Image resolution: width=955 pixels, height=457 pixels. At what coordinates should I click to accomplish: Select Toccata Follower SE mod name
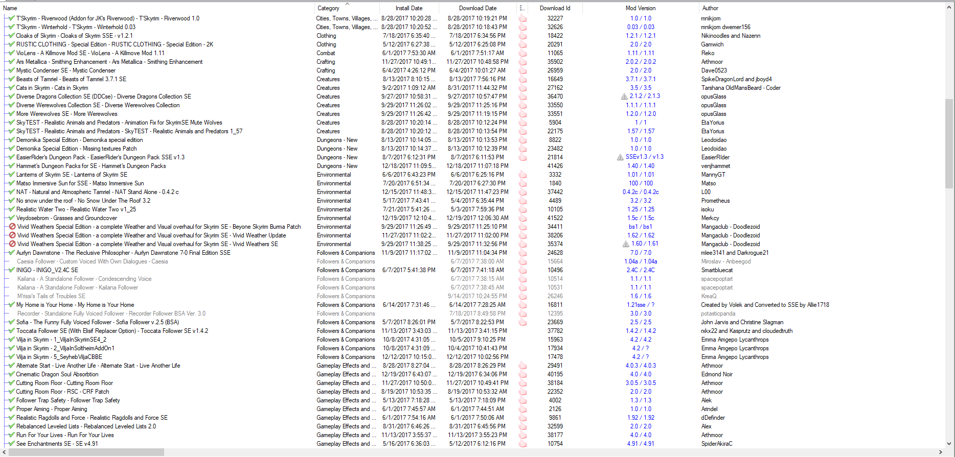[112, 331]
